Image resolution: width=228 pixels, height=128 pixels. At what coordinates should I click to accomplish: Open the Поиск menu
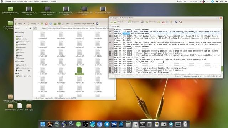coord(30,1)
